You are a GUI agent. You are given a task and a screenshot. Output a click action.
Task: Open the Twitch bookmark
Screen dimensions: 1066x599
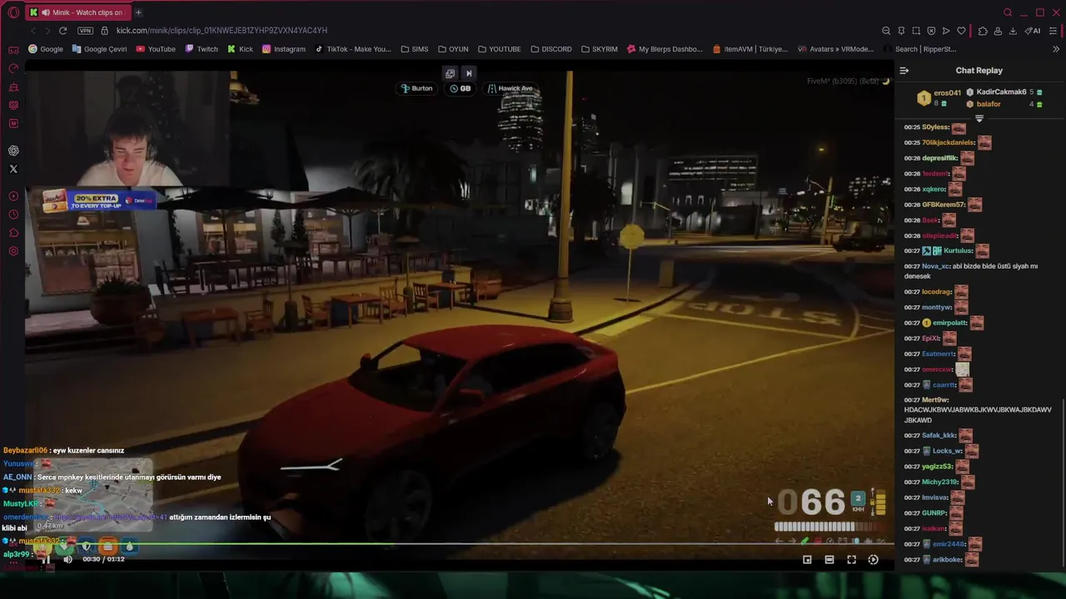(x=202, y=49)
